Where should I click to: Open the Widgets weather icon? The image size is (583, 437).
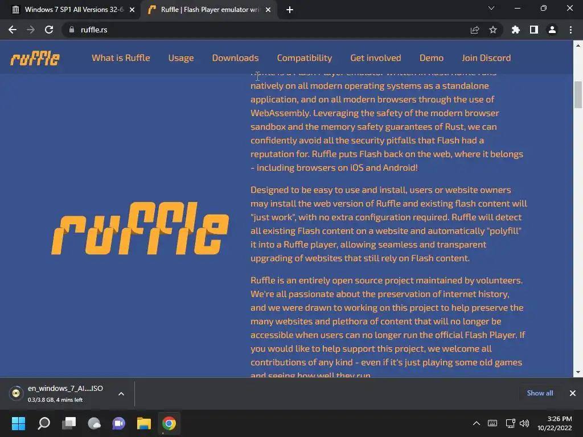[94, 423]
